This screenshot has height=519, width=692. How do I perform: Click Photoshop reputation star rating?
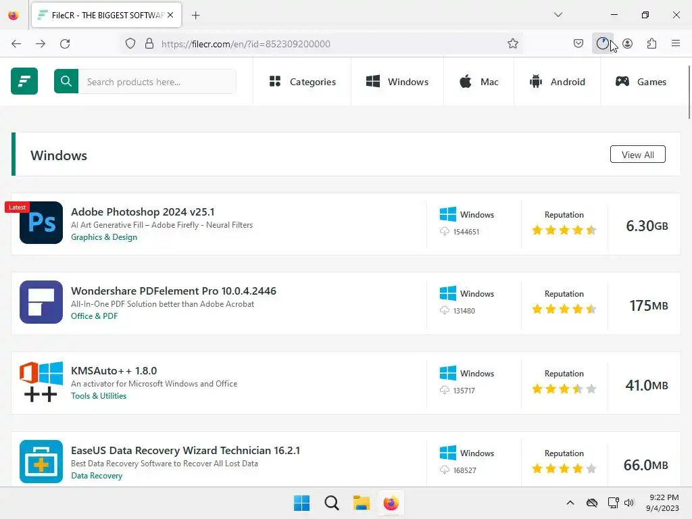click(x=564, y=230)
